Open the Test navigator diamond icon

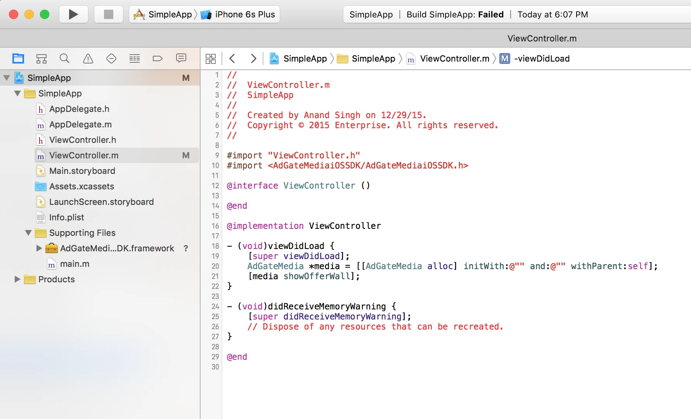coord(111,58)
